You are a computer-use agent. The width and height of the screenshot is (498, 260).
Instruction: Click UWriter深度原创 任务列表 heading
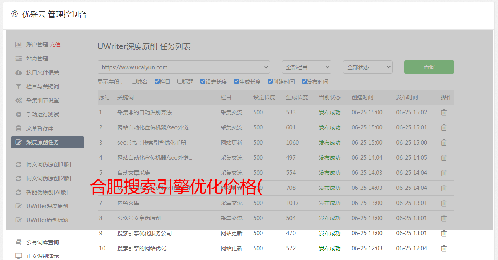pyautogui.click(x=144, y=47)
